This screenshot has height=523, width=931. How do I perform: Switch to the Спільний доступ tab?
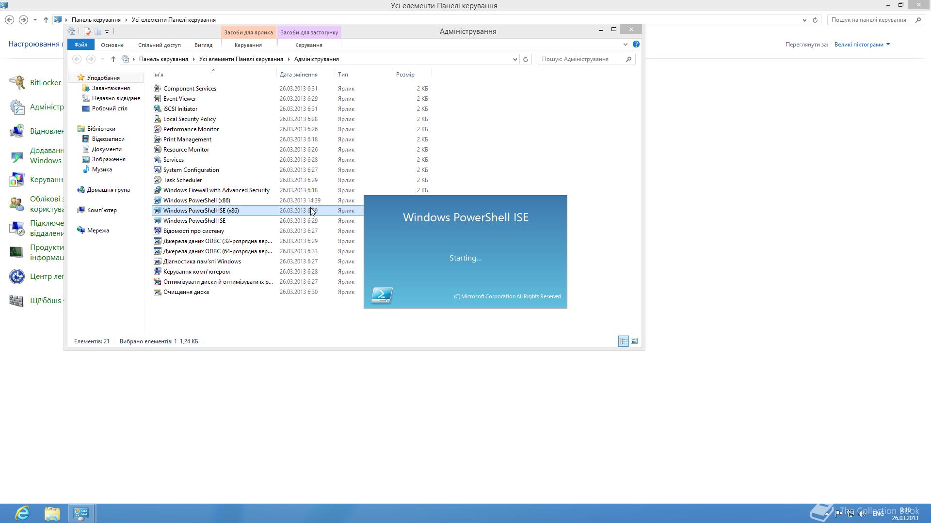159,45
